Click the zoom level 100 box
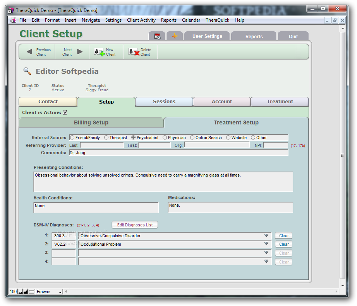Viewport: 357px width, 306px height. point(13,291)
